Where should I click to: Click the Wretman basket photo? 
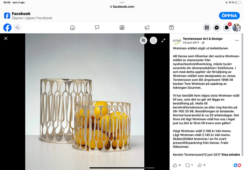point(85,101)
